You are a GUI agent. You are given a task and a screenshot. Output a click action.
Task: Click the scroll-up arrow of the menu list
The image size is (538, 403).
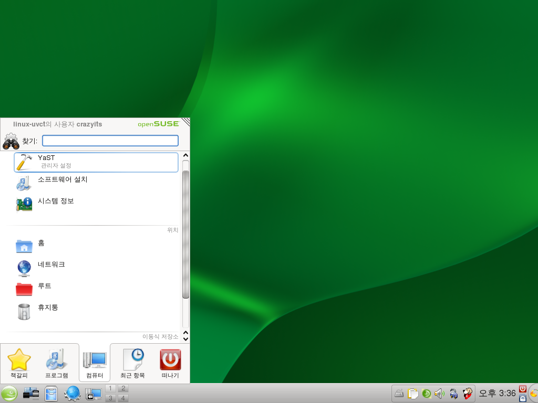pyautogui.click(x=185, y=155)
